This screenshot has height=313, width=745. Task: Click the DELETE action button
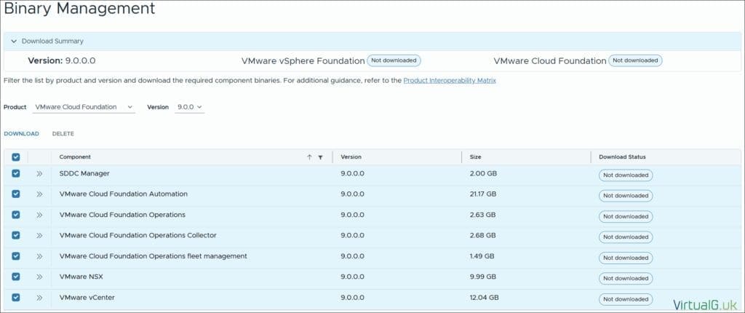tap(63, 134)
